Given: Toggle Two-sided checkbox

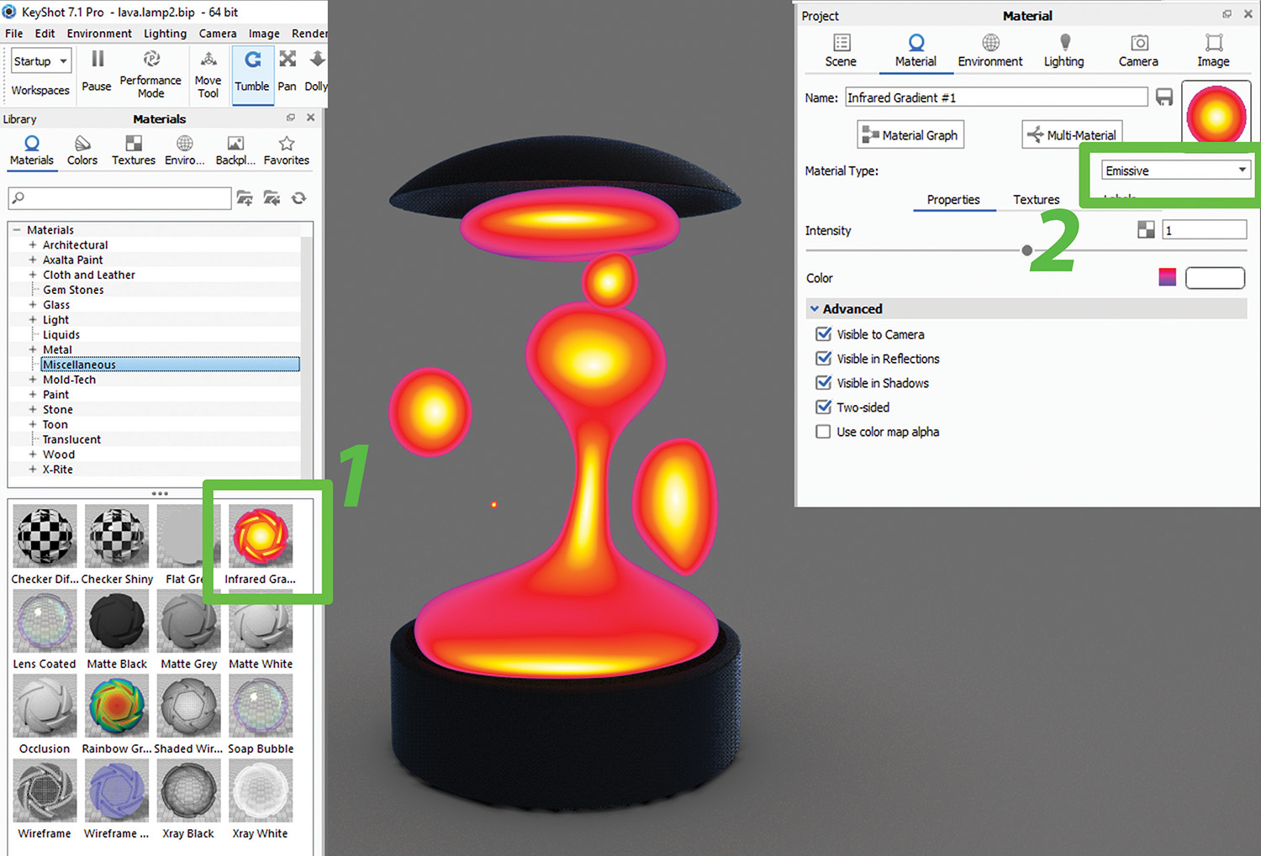Looking at the screenshot, I should [824, 407].
